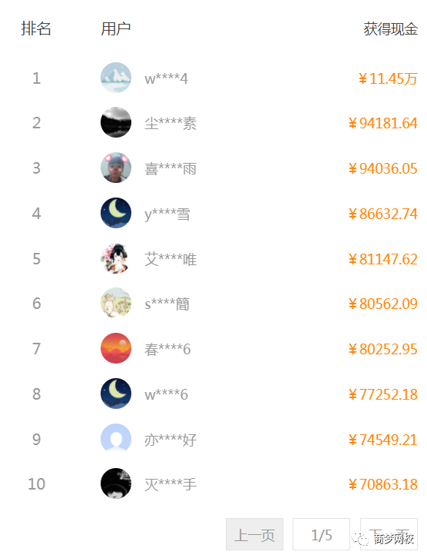Select the ¥70863.18 amount in rank 10
This screenshot has width=427, height=558.
click(383, 484)
